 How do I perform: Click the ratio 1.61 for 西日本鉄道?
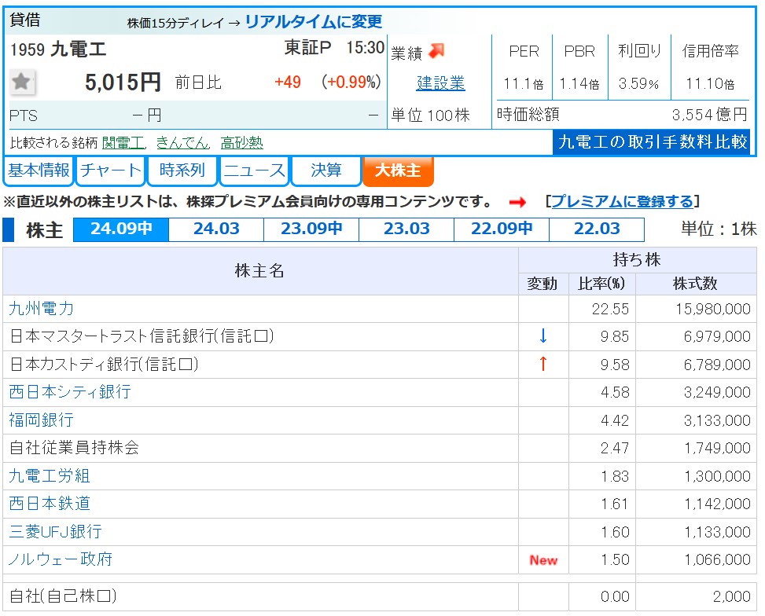click(615, 504)
